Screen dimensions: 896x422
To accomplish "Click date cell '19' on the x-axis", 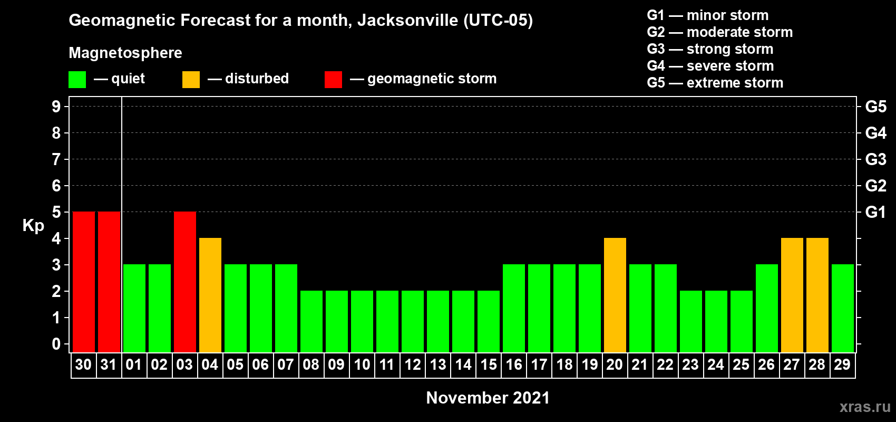I will (590, 365).
